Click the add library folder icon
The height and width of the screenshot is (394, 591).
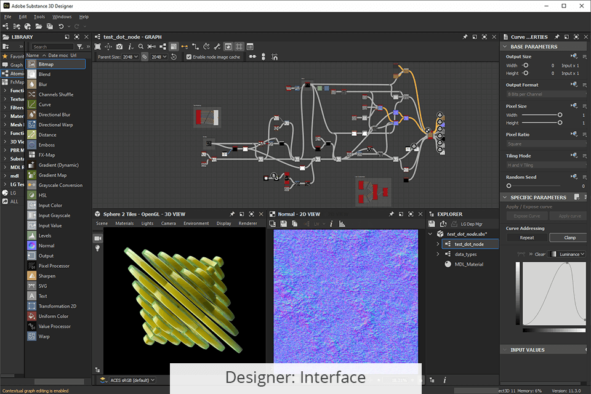(6, 47)
